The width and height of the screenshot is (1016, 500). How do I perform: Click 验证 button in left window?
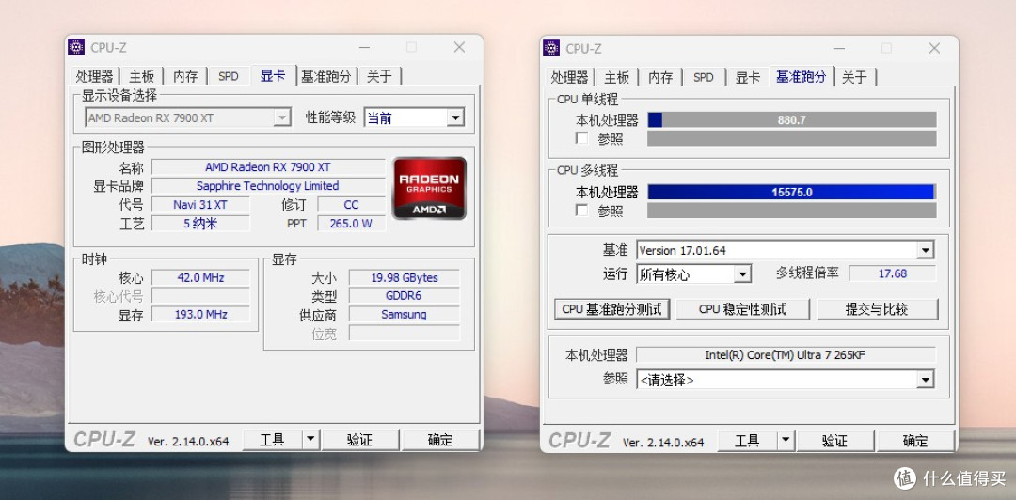(360, 440)
